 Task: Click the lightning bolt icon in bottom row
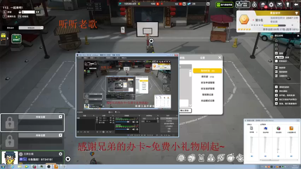(x=221, y=158)
